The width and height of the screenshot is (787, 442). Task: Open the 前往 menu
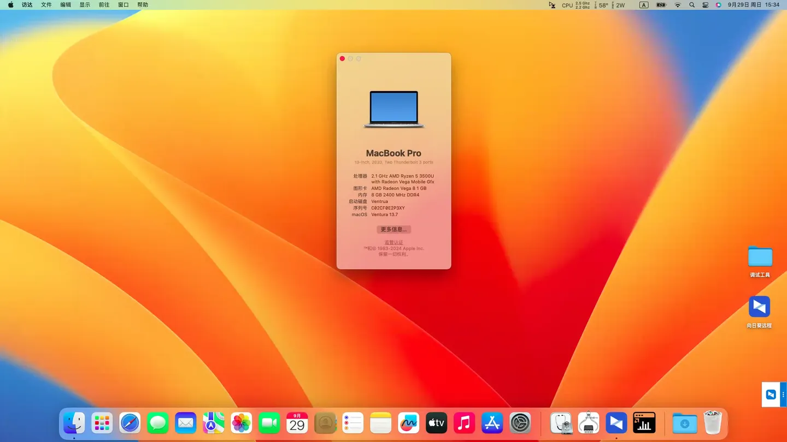[104, 5]
